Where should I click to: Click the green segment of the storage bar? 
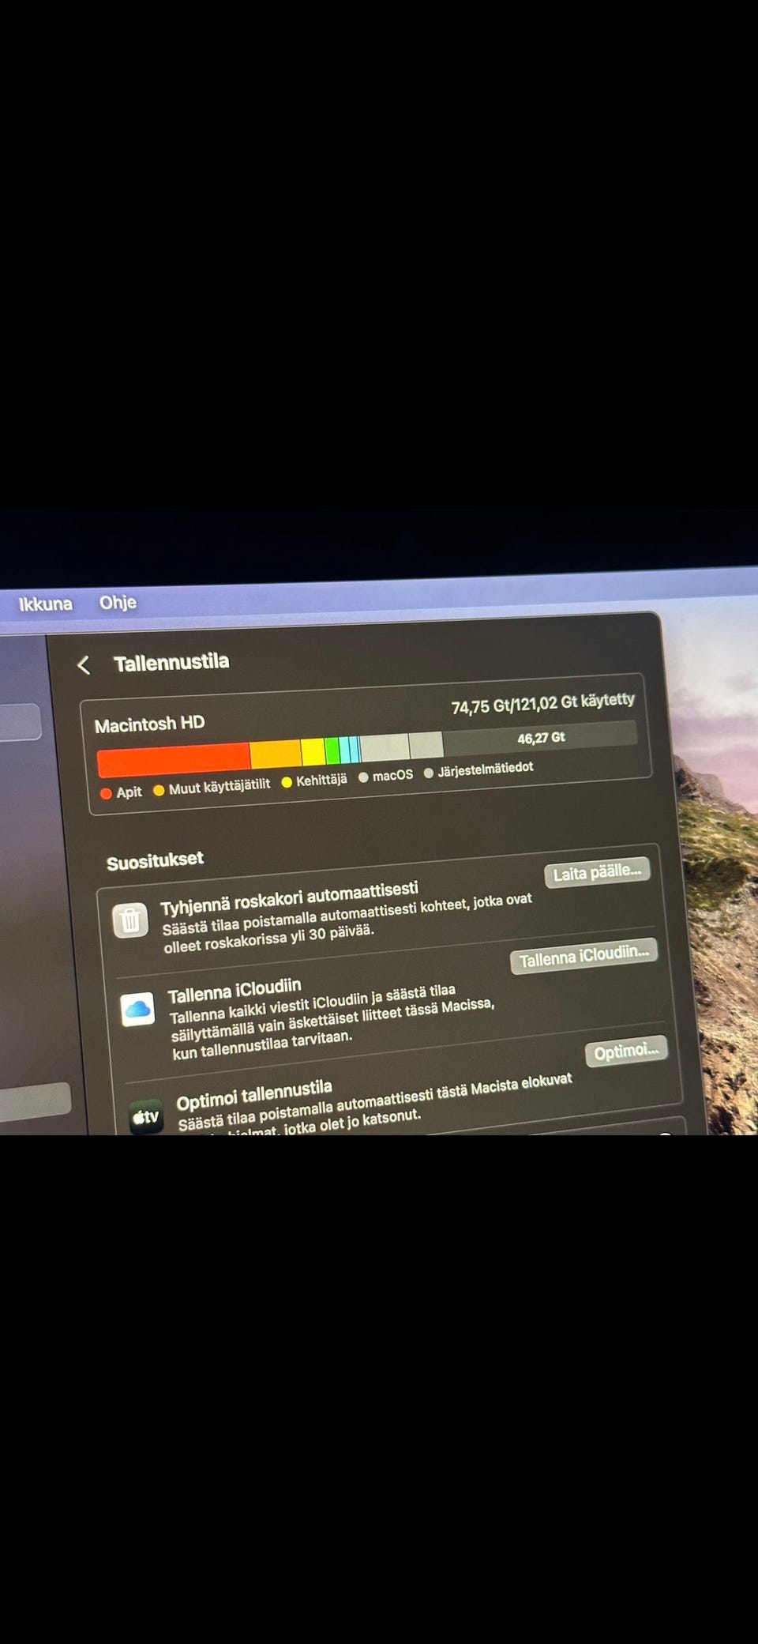pyautogui.click(x=332, y=750)
